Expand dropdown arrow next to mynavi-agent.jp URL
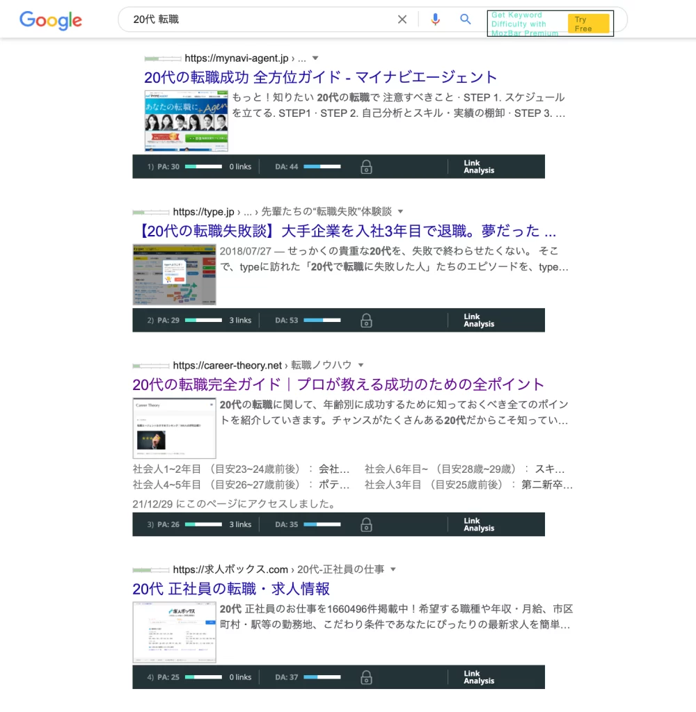696x712 pixels. [x=315, y=58]
